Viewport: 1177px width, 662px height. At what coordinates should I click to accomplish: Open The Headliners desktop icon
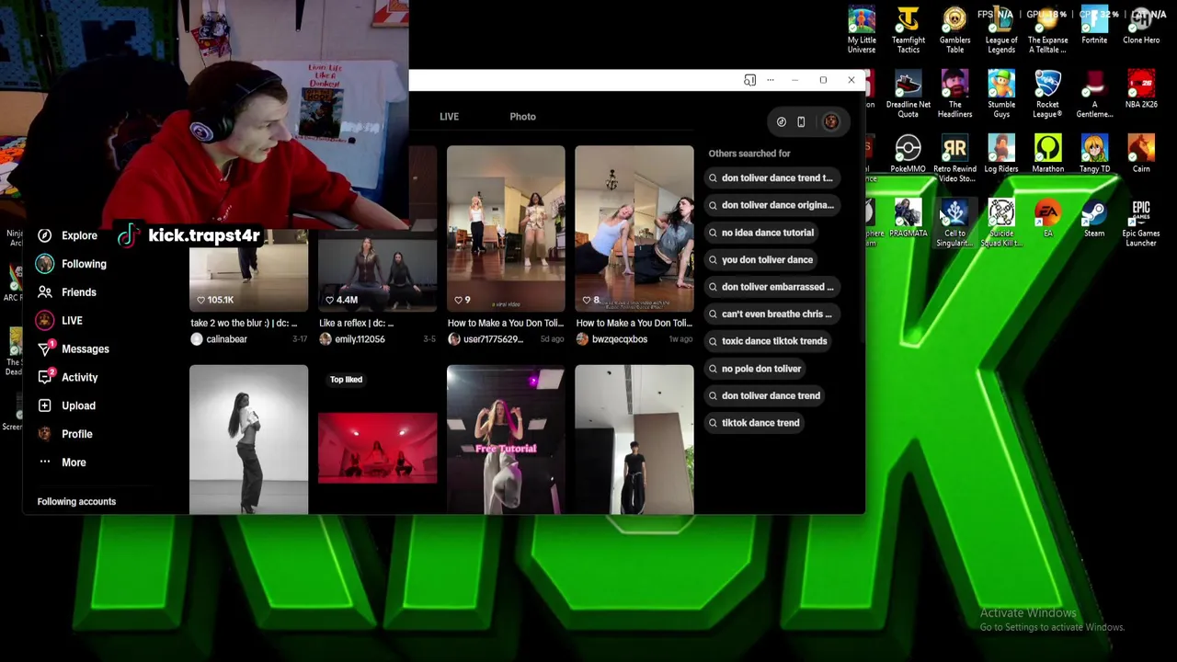pos(954,95)
